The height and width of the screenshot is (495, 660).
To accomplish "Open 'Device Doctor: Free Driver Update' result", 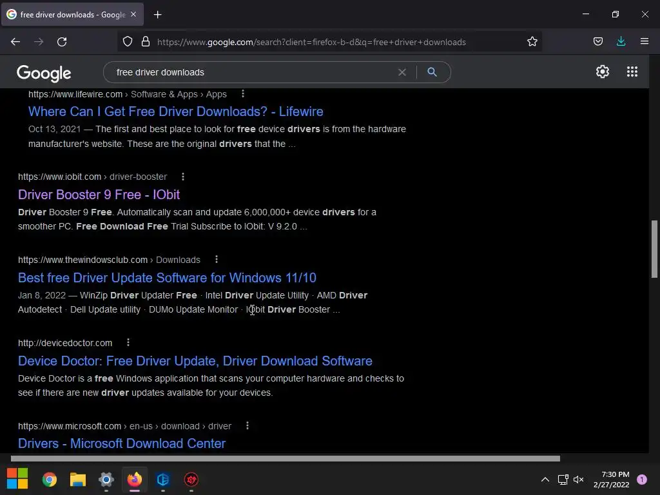I will click(x=195, y=361).
